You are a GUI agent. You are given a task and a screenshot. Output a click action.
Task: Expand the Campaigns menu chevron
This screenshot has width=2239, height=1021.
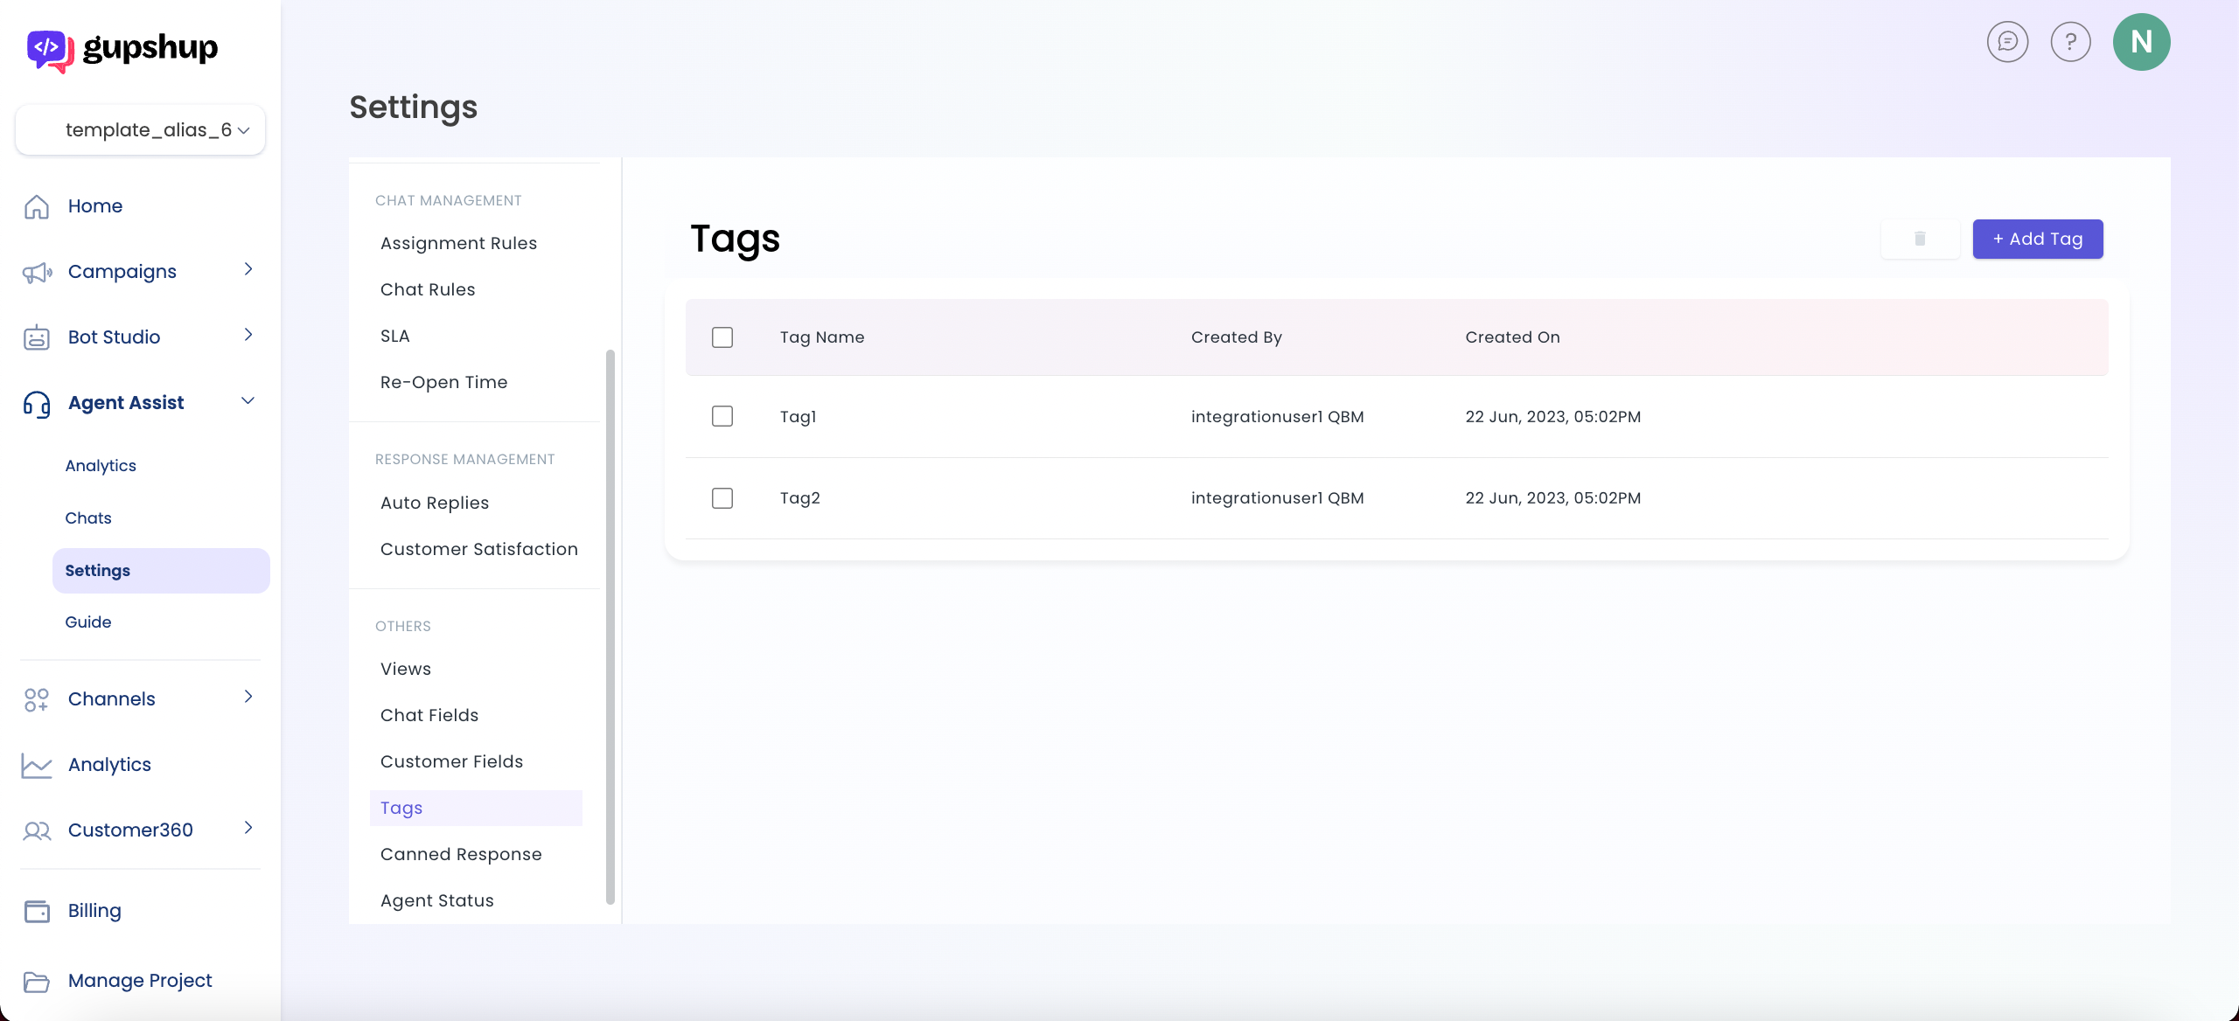[248, 269]
